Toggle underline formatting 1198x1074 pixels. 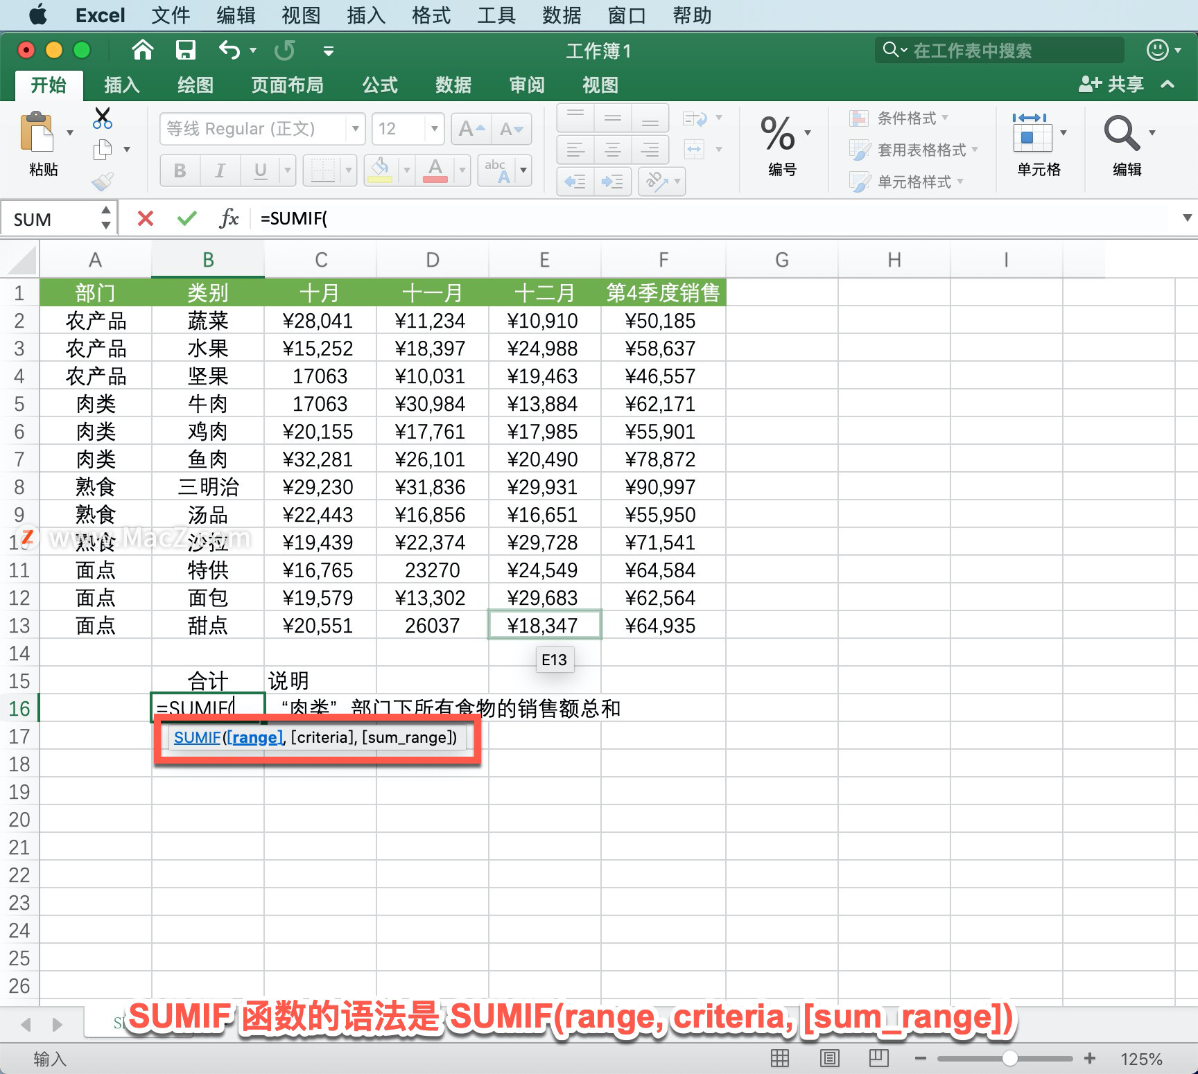point(261,170)
